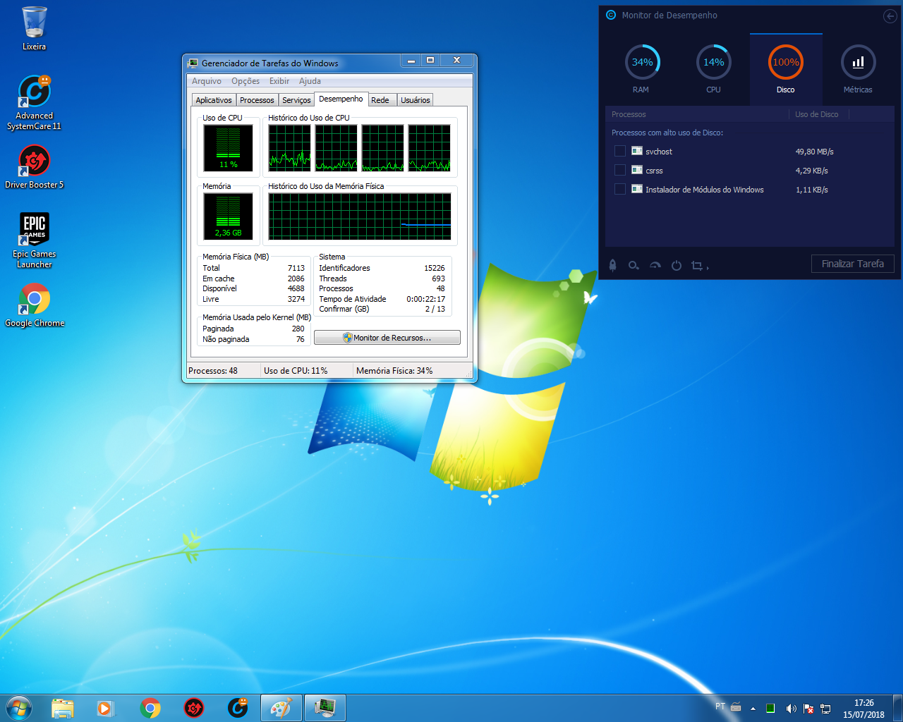Switch to Task Manager in the taskbar

pyautogui.click(x=325, y=708)
